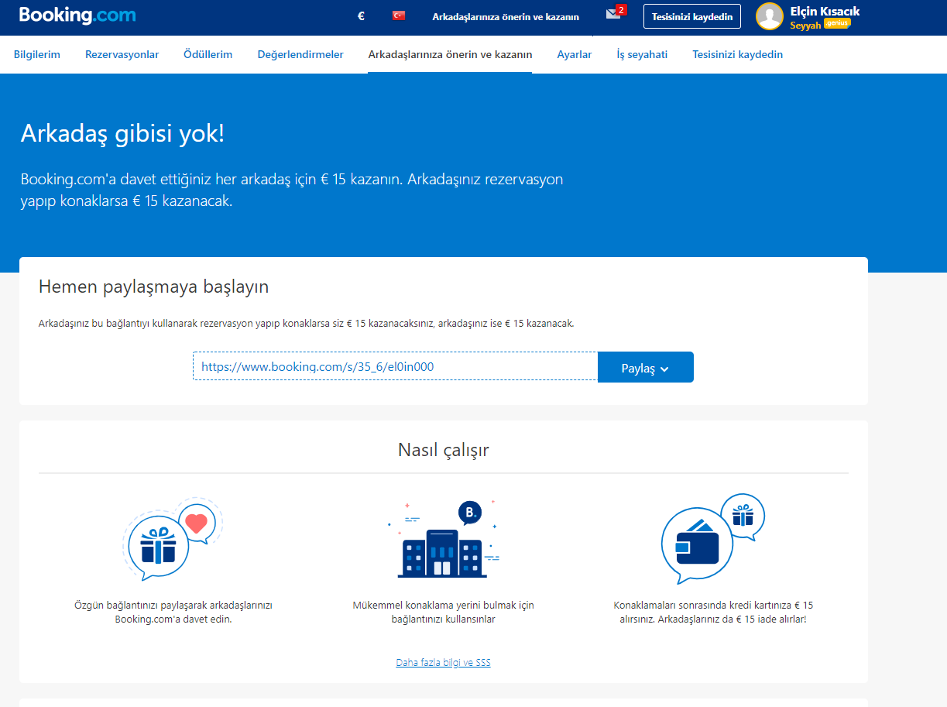Switch to the Ödüllerim tab
Screen dimensions: 947x707
pyautogui.click(x=208, y=54)
